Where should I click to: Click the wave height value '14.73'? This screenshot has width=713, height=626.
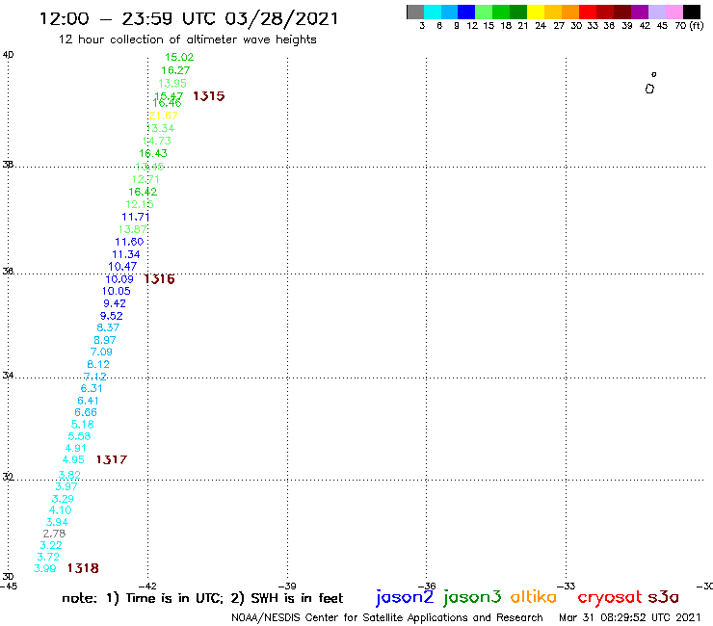click(157, 141)
